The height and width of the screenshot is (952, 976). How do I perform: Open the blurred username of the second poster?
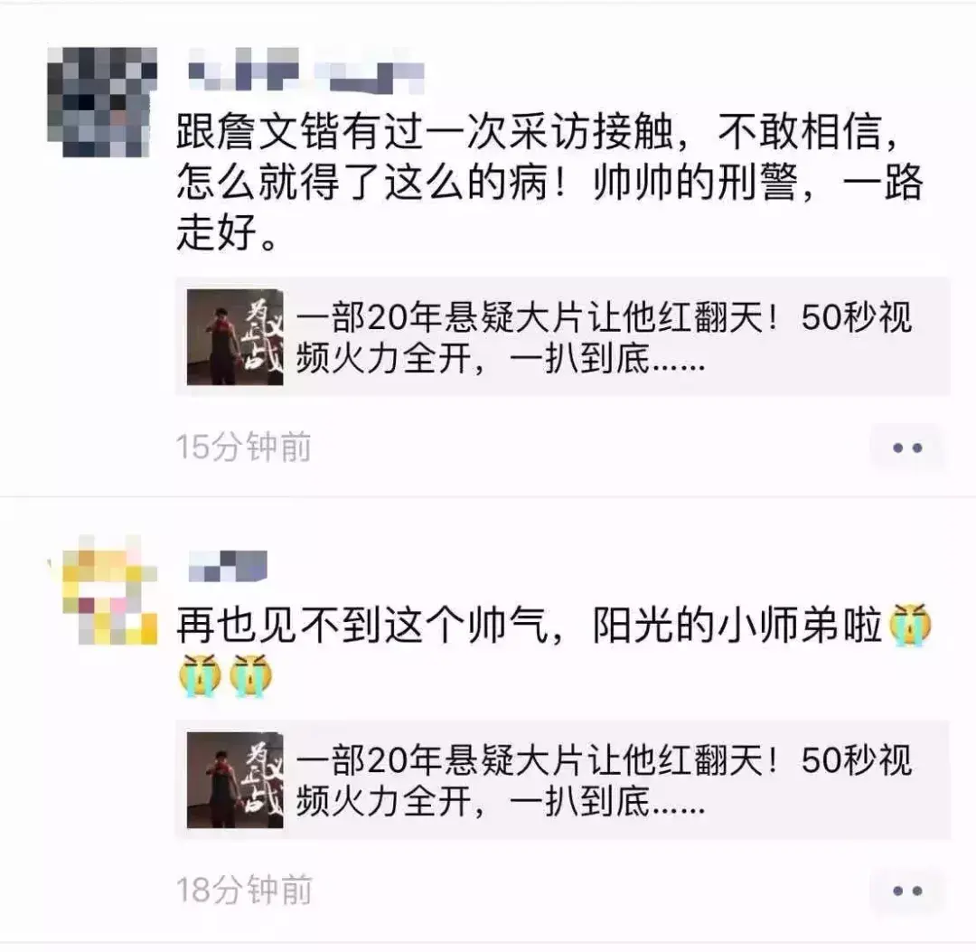[228, 566]
